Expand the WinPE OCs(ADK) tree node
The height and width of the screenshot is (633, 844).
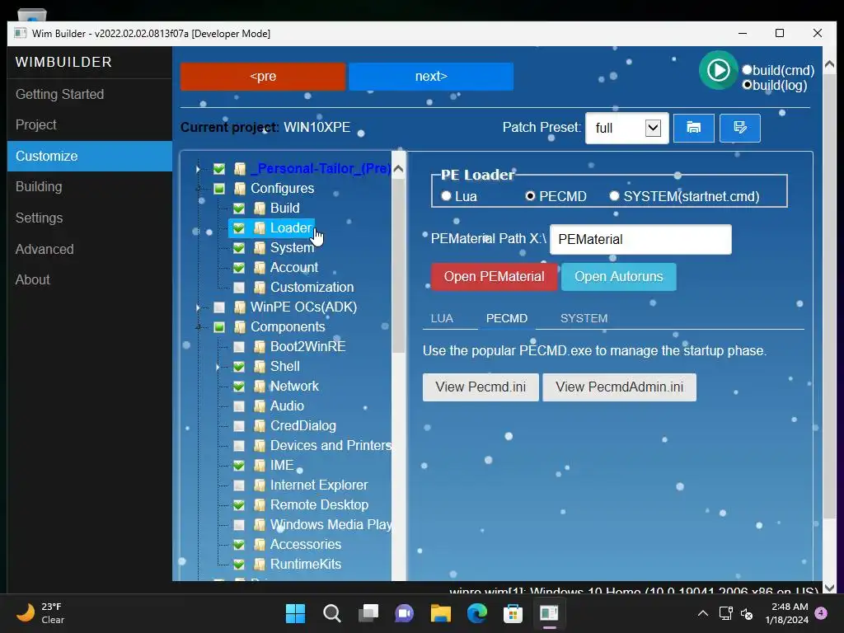point(198,307)
